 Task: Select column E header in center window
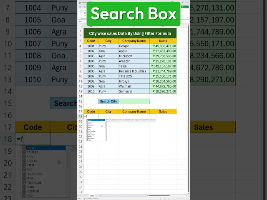click(183, 26)
